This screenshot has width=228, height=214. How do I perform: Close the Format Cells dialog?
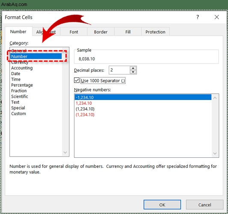coord(216,17)
